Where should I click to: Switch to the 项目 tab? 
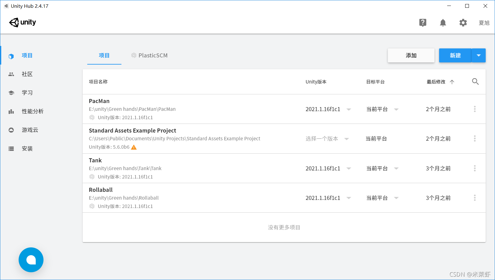tap(104, 55)
